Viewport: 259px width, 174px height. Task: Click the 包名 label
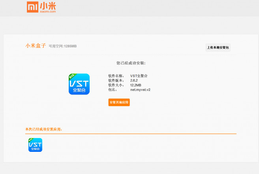[x=112, y=90]
